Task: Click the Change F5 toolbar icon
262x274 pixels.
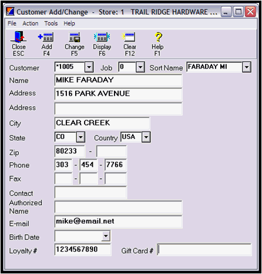Action: point(75,37)
